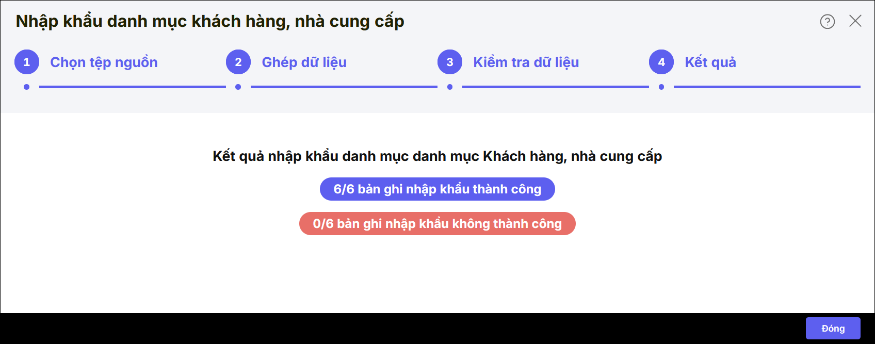Select the "Kết quả" step label
Viewport: 875px width, 344px height.
pyautogui.click(x=710, y=62)
